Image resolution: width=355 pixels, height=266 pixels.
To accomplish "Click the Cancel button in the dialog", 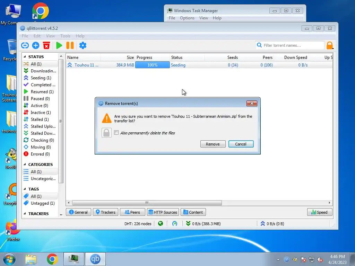I will [x=241, y=144].
